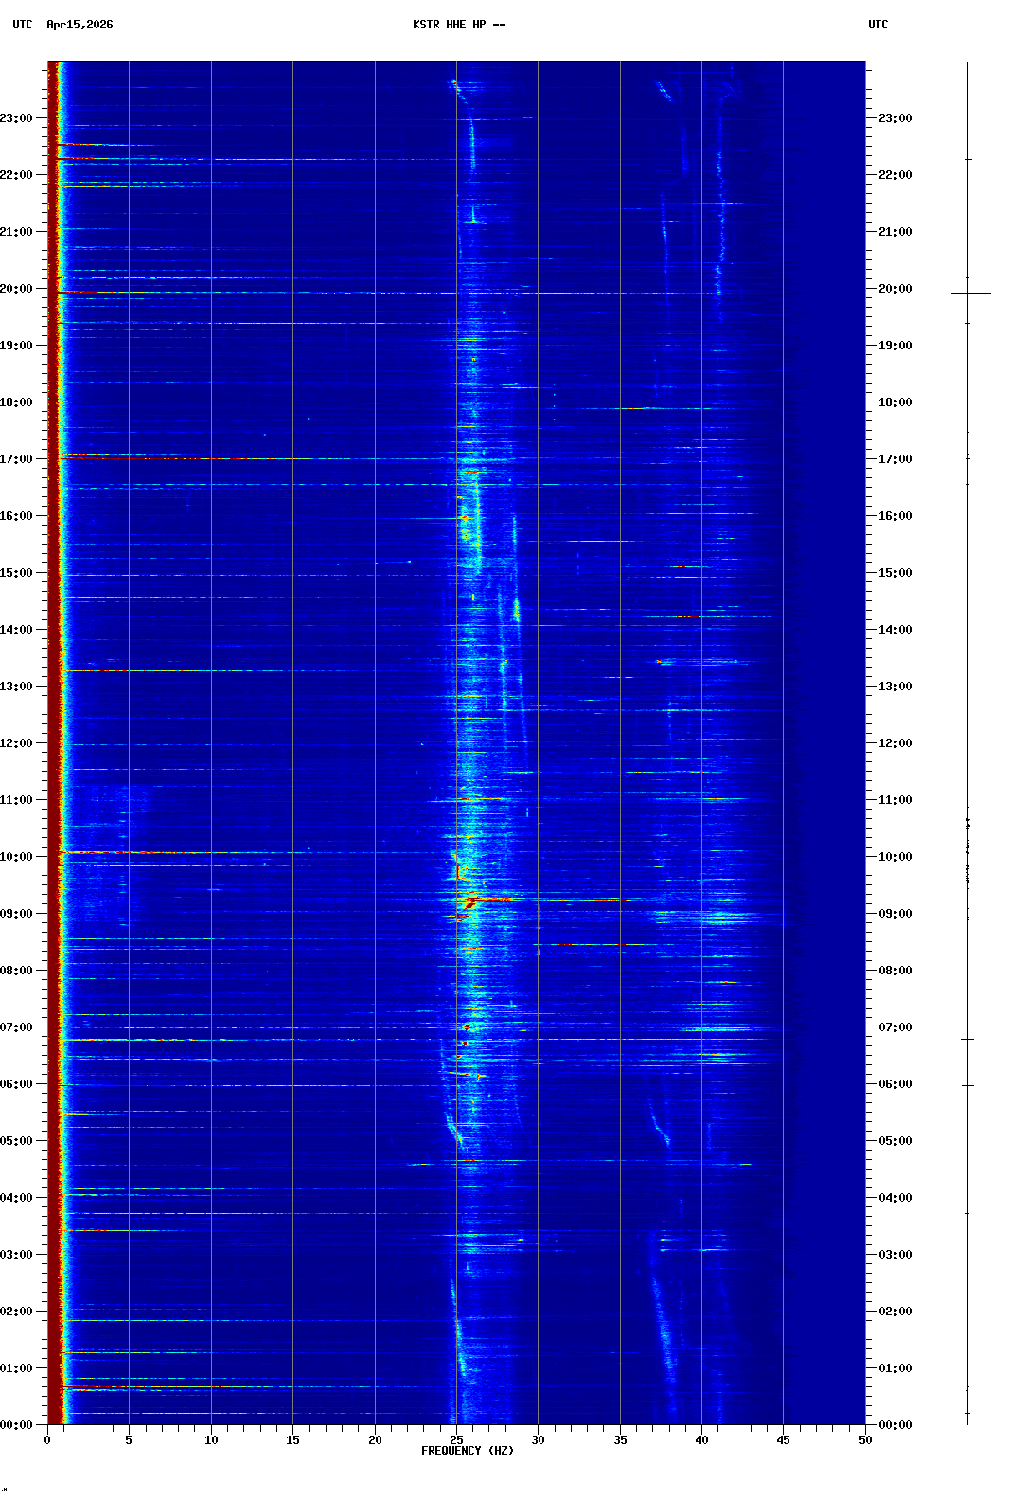Click the 50 Hz frequency tick label
This screenshot has width=1009, height=1500.
tap(865, 1440)
